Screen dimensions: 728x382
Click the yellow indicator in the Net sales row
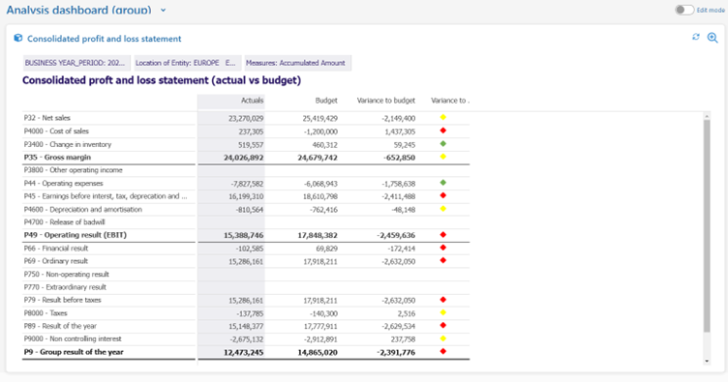pyautogui.click(x=443, y=117)
